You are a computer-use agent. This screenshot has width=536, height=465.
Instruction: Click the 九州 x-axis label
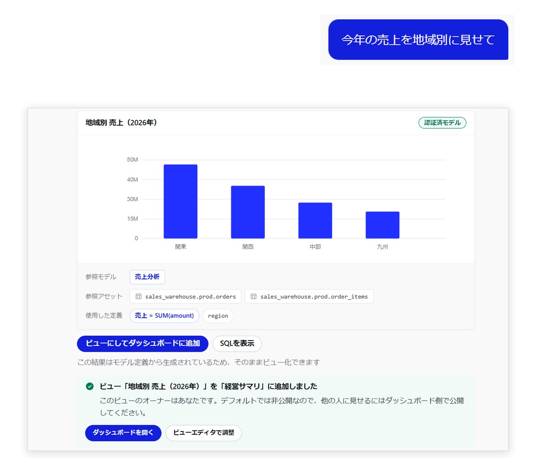tap(382, 247)
